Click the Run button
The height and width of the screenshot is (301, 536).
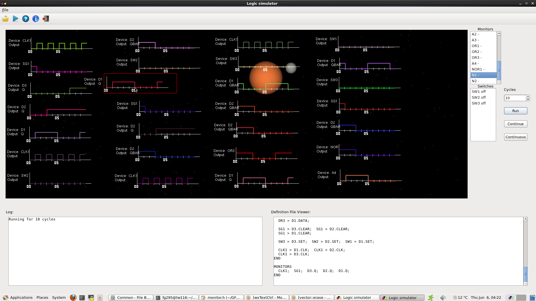[515, 111]
